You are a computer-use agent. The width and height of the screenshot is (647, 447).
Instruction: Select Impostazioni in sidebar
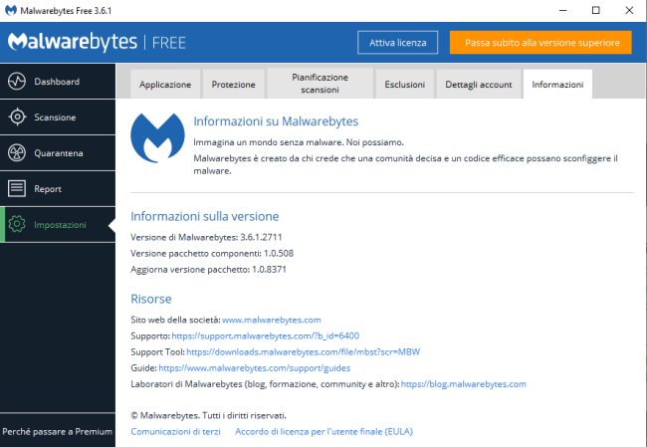coord(58,224)
